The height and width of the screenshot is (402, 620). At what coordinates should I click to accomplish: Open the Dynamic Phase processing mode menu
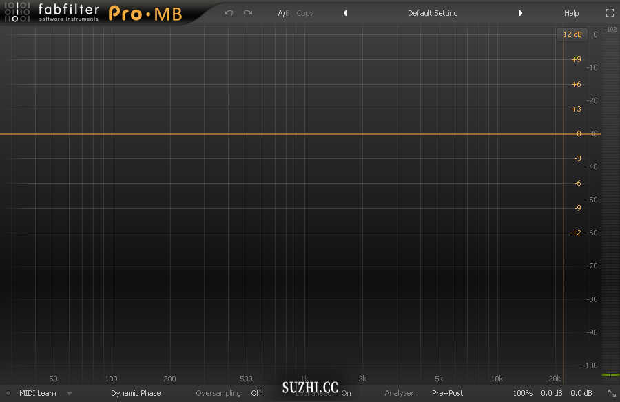pyautogui.click(x=136, y=393)
